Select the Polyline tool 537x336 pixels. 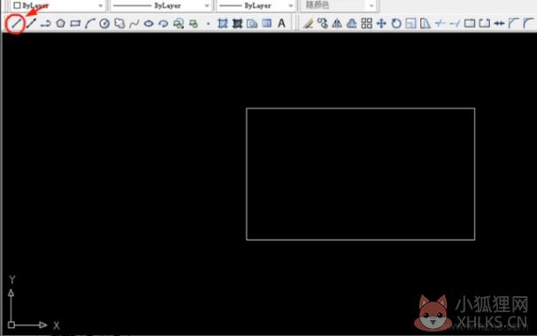[45, 24]
